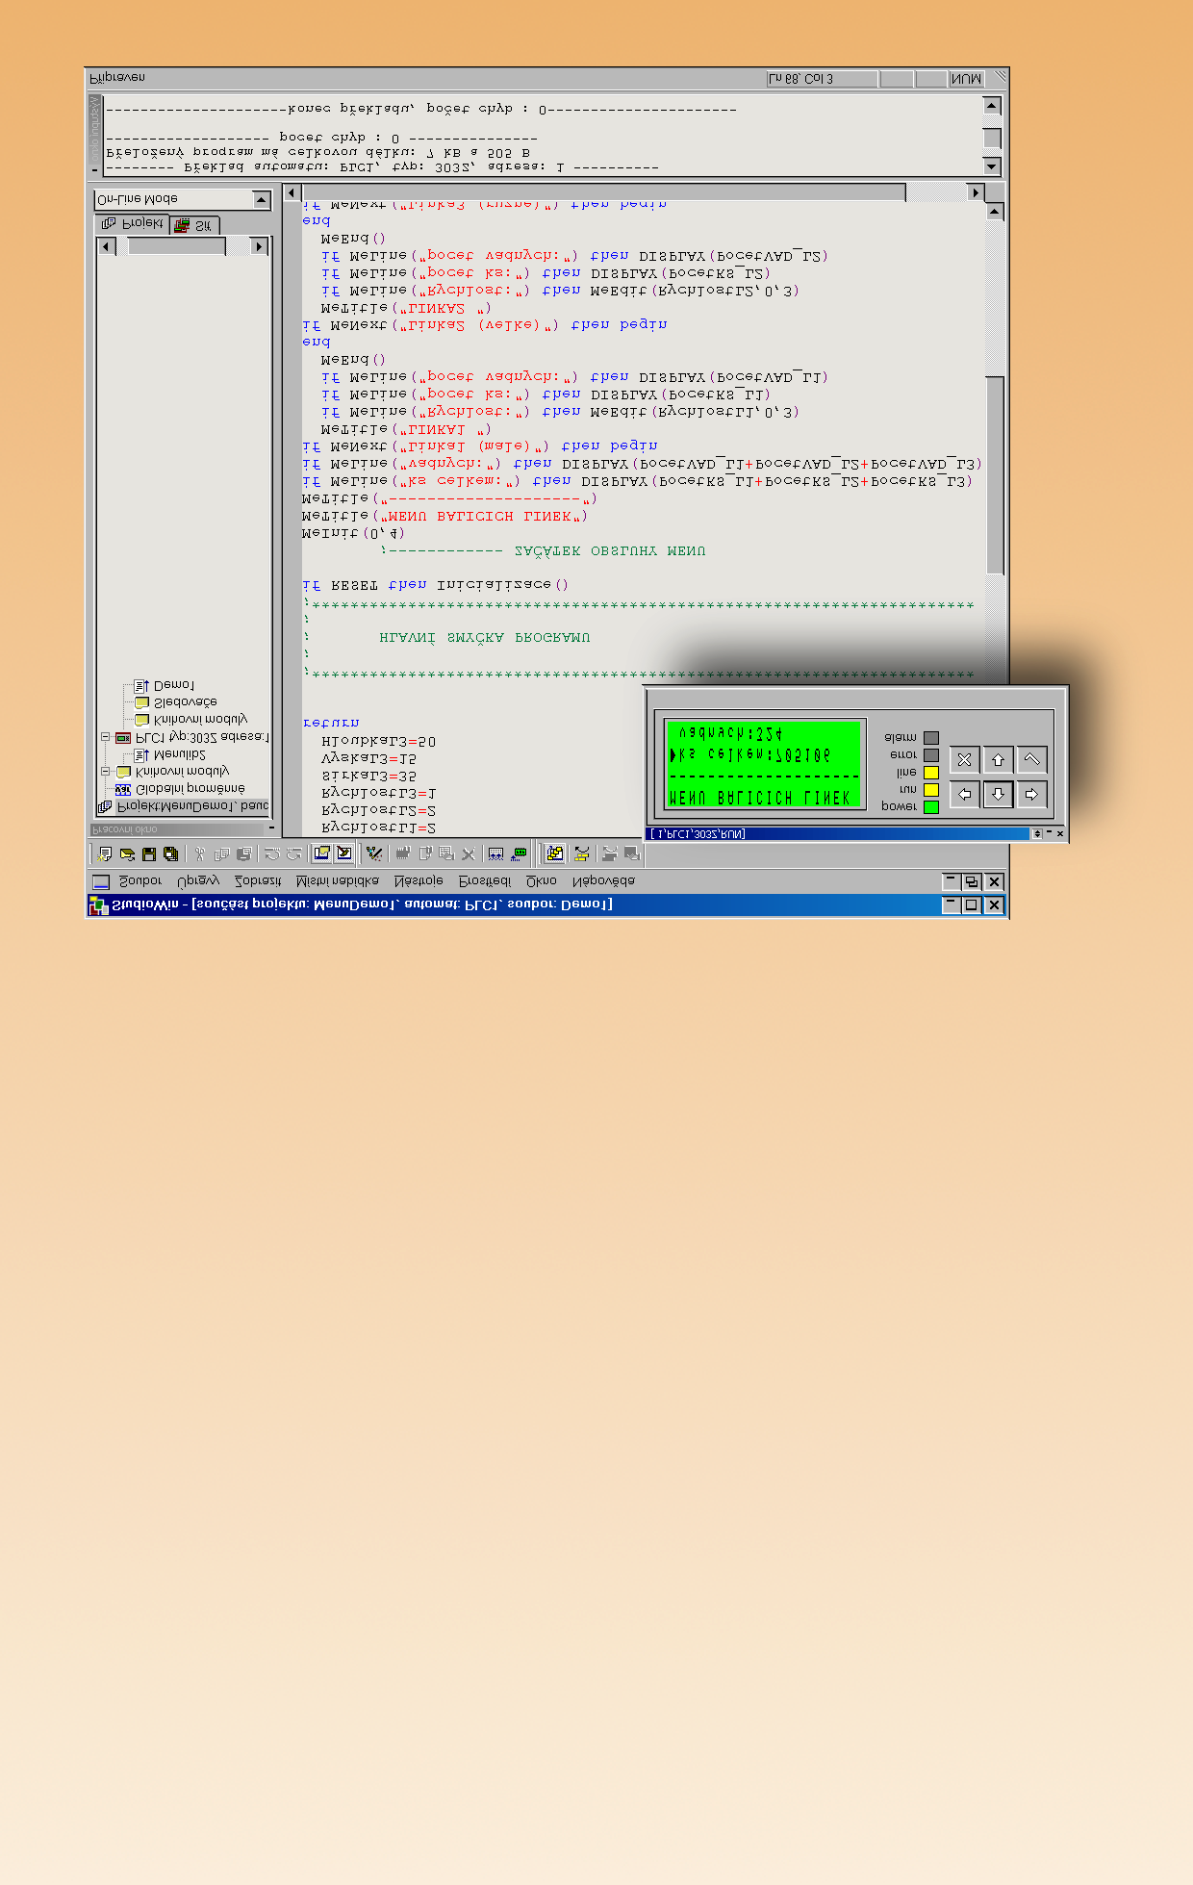The width and height of the screenshot is (1193, 1885).
Task: Click the NUM indicator in status bar
Action: (x=966, y=79)
